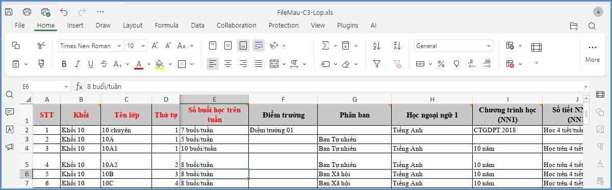Select the Copy style paintbrush
Viewport: 612px width, 190px height.
[x=42, y=64]
